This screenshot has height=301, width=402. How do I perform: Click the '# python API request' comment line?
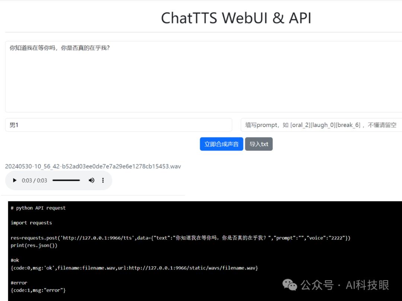[x=38, y=208]
